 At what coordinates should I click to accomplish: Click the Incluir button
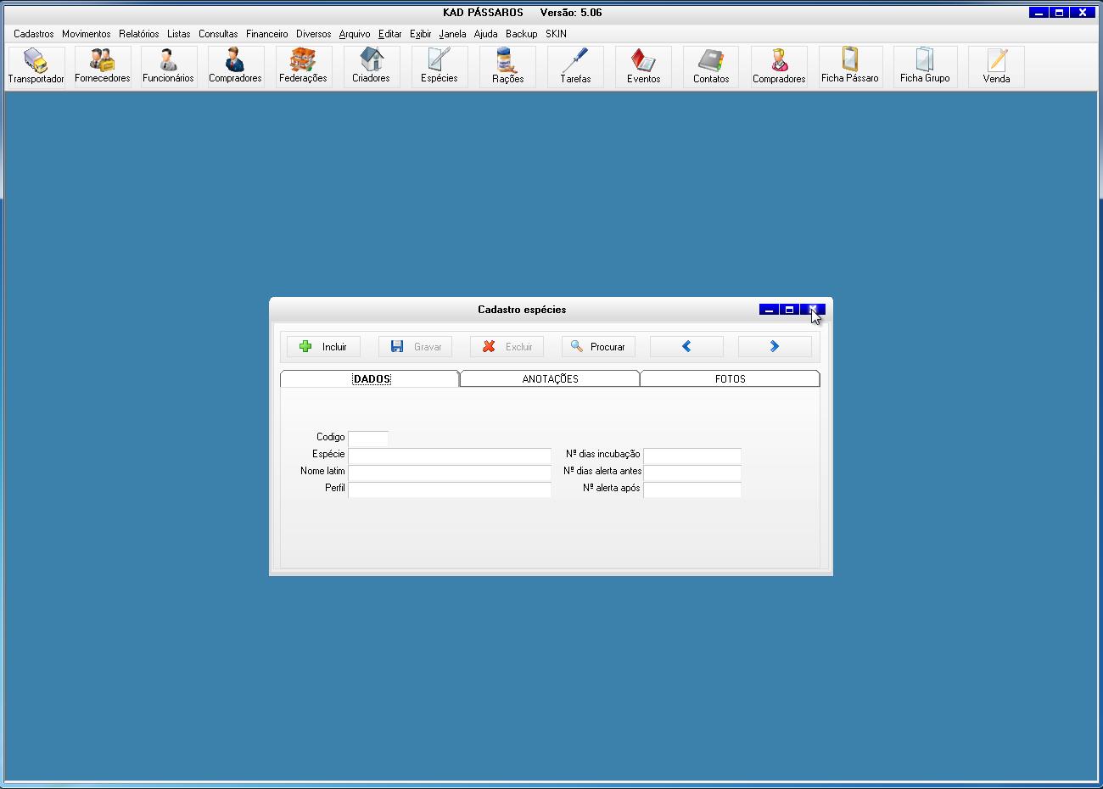[x=323, y=346]
